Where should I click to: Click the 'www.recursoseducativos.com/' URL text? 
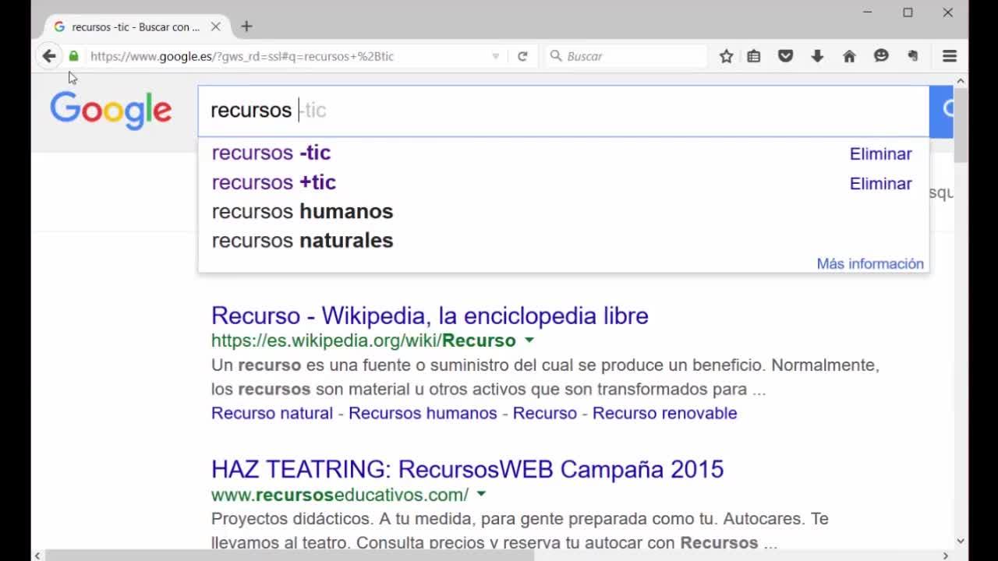tap(340, 495)
